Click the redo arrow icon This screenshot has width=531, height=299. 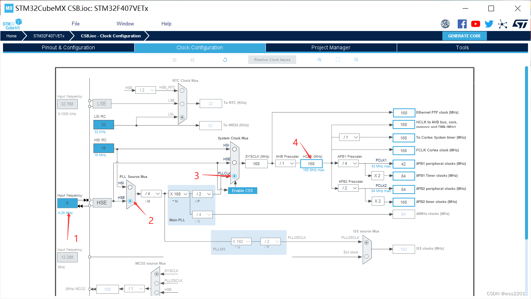pyautogui.click(x=193, y=60)
